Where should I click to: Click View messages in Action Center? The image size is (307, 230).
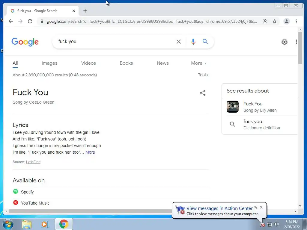(219, 208)
